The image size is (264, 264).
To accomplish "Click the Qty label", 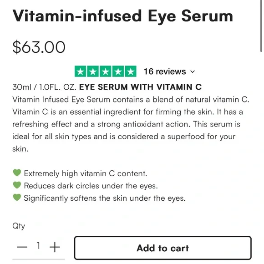I will pos(19,226).
